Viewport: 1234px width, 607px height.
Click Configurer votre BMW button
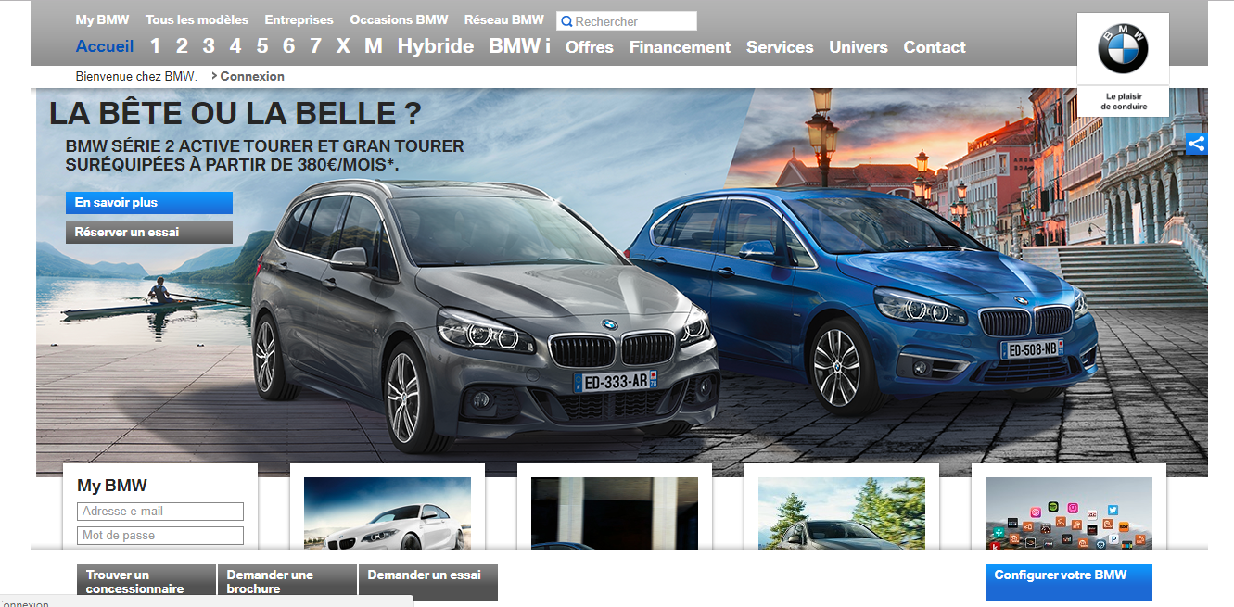click(x=1069, y=582)
